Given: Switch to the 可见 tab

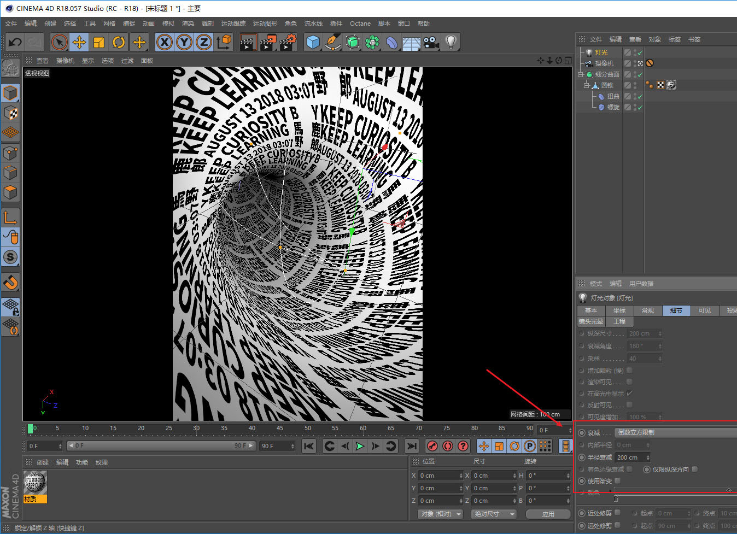Looking at the screenshot, I should pyautogui.click(x=705, y=310).
